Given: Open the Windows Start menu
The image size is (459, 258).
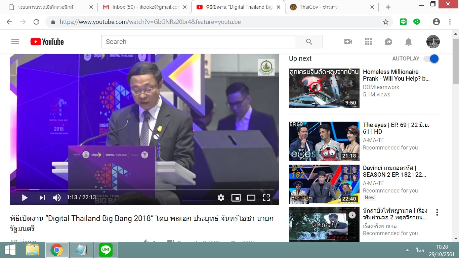Looking at the screenshot, I should [x=9, y=250].
